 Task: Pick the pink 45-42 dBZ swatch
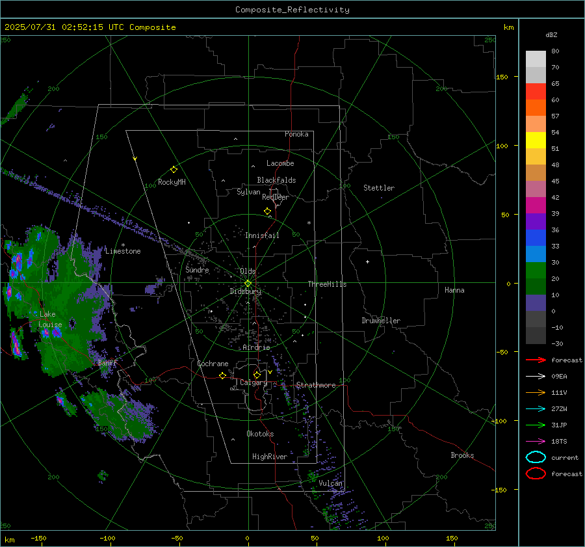[x=536, y=189]
